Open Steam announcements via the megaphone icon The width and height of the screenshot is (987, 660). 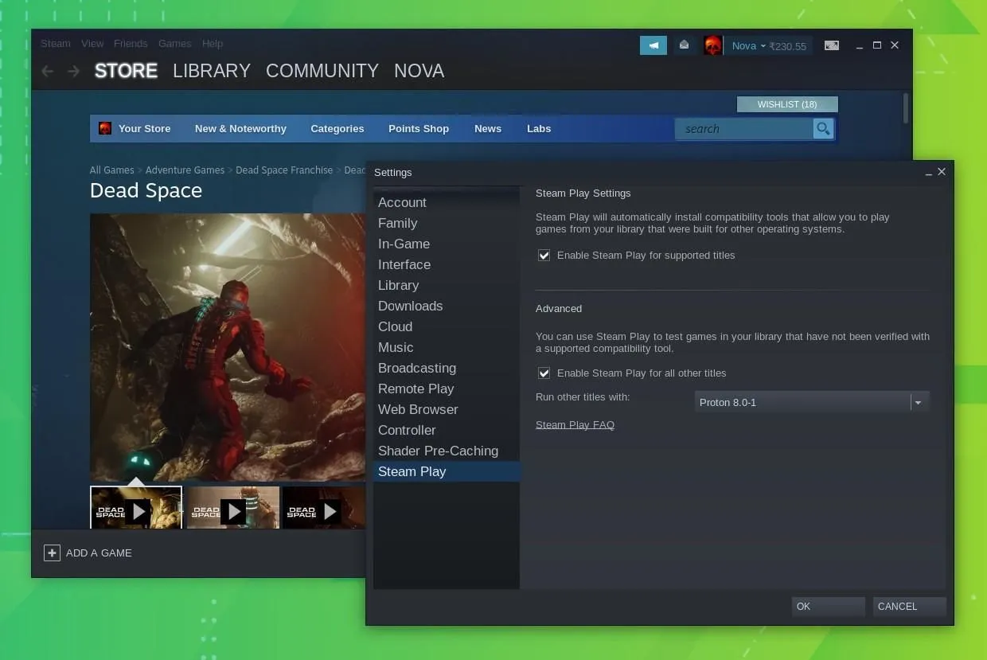point(653,45)
